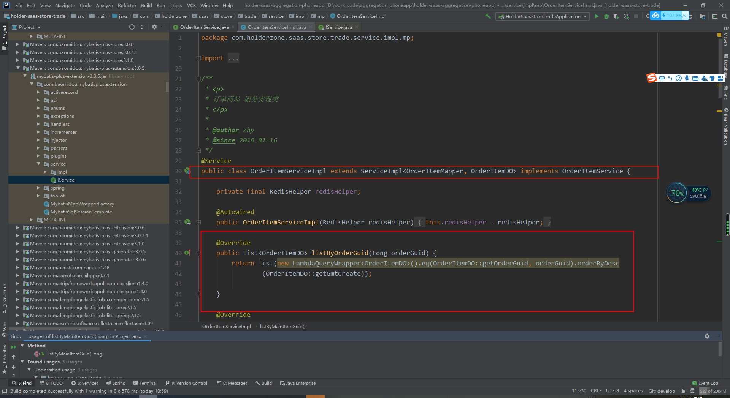Expand the spring package in extension library

(38, 188)
